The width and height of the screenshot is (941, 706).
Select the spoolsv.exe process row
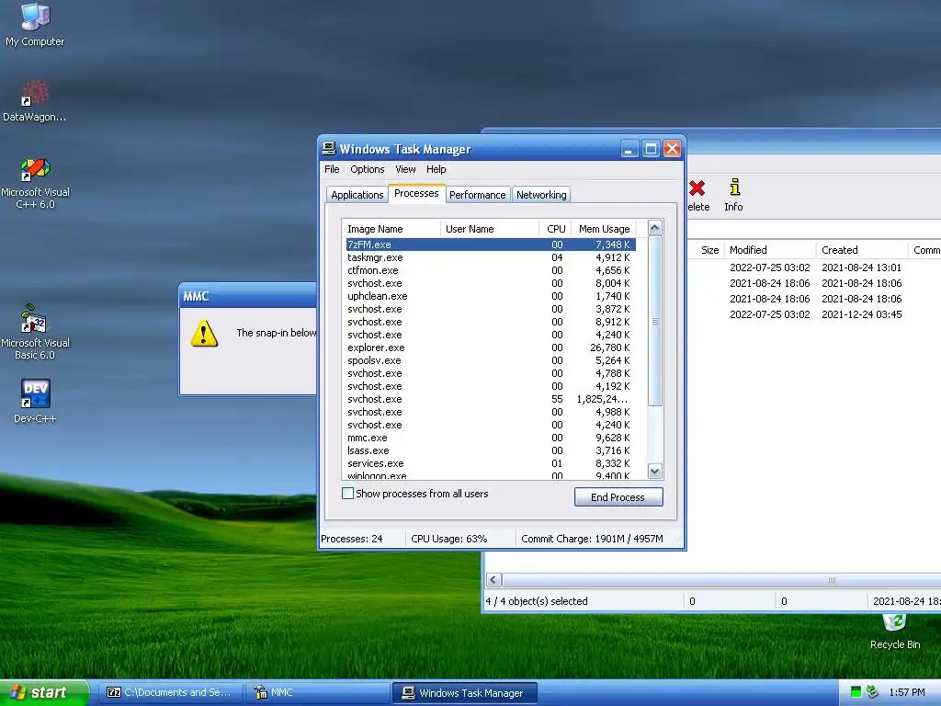coord(491,360)
